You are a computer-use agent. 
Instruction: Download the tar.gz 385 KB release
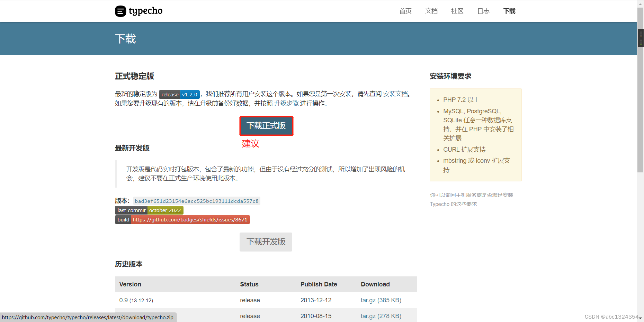[381, 300]
